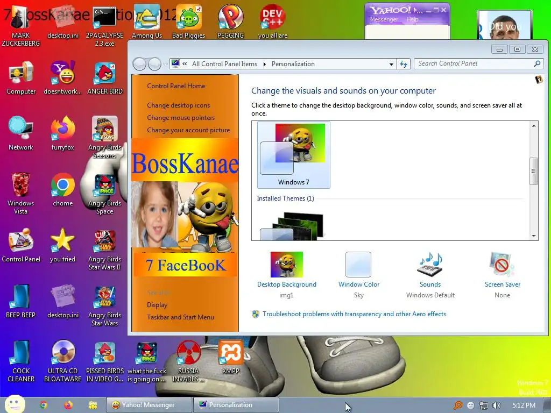Select the desktop.ini file beside BEEP BEEP
The width and height of the screenshot is (551, 413).
coord(62,301)
